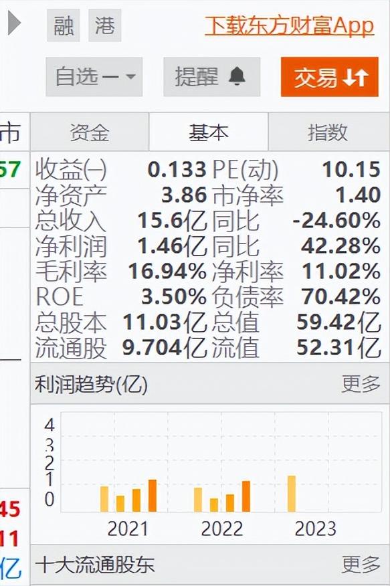The image size is (390, 586).
Task: Click the 市净率 value 1.40
Action: pos(358,195)
